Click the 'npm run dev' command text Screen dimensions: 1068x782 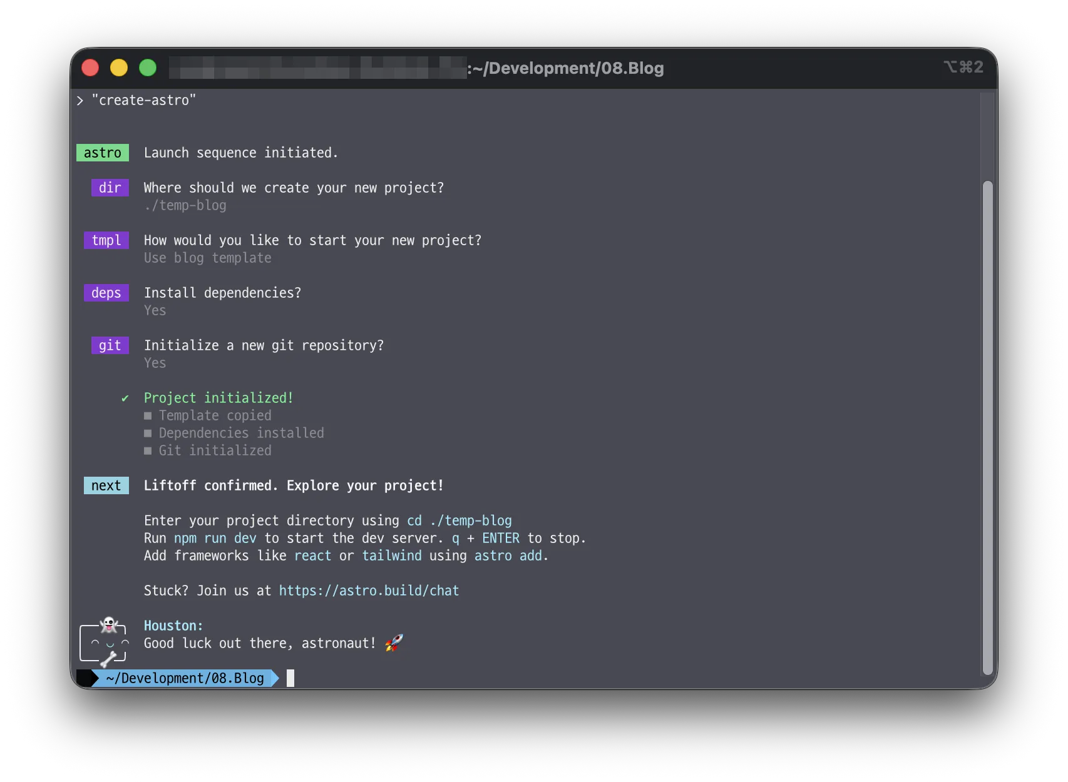pos(215,538)
